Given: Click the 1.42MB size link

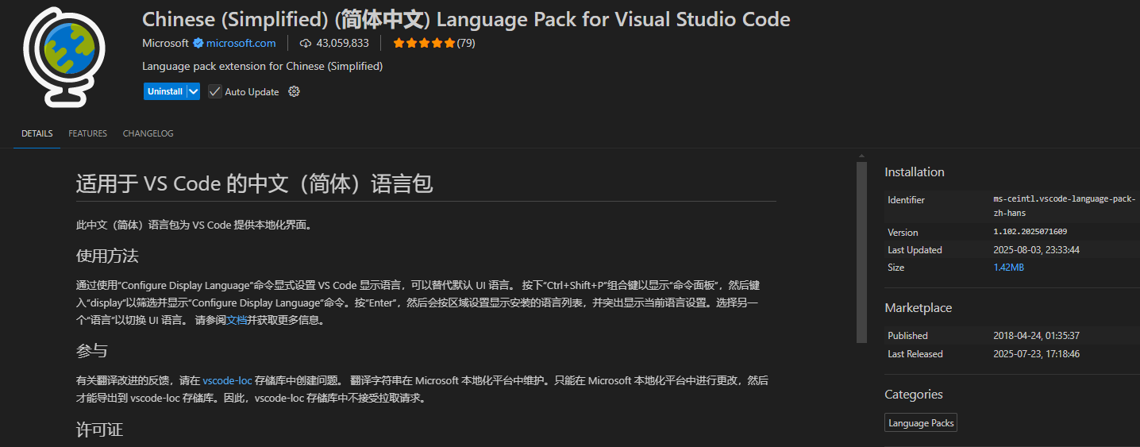Looking at the screenshot, I should tap(1009, 268).
